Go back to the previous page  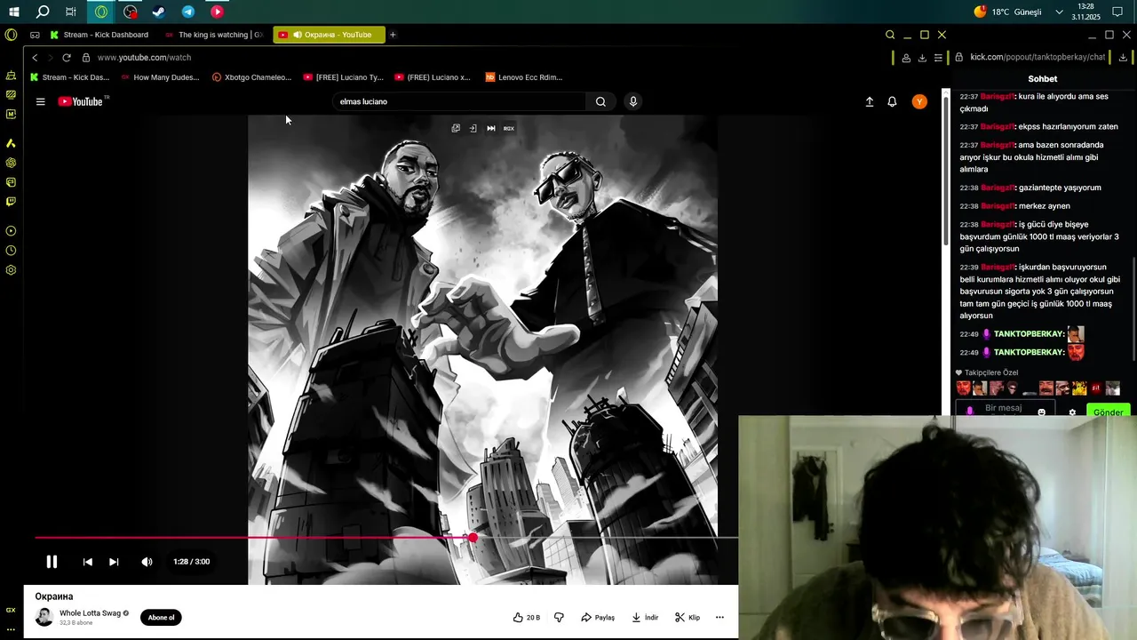35,57
